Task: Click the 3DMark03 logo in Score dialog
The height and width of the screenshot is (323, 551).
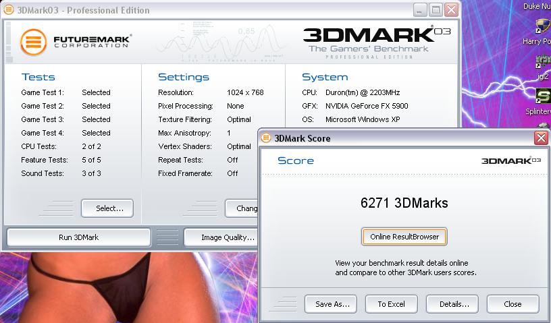Action: point(511,160)
